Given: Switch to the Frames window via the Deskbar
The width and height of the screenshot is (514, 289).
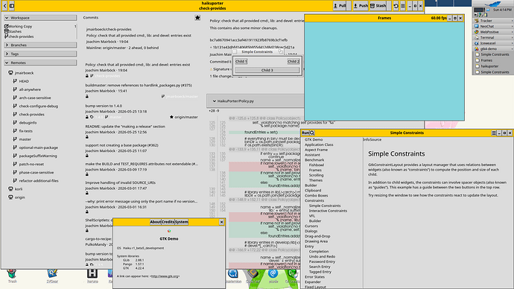Looking at the screenshot, I should click(493, 60).
